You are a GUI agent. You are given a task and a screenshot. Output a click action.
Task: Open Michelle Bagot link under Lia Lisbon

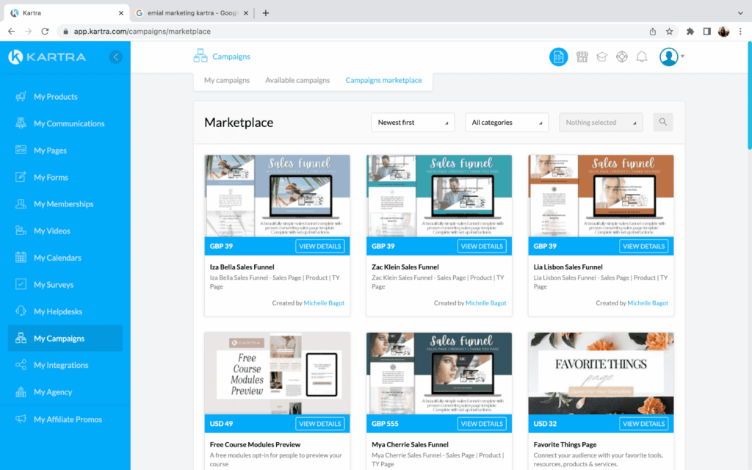(x=648, y=303)
